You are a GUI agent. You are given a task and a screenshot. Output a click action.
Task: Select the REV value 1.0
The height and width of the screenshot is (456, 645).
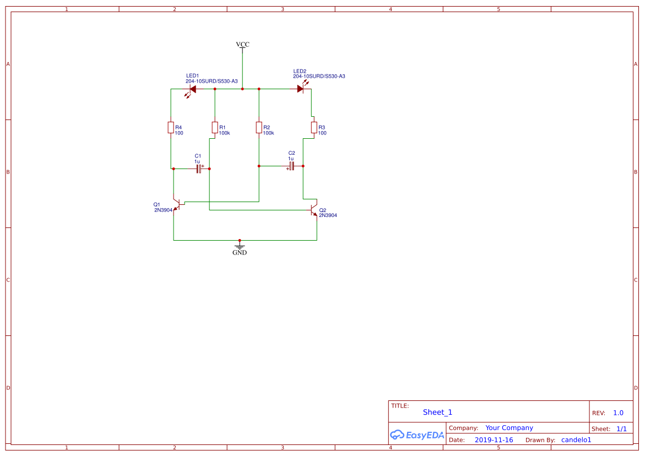[x=618, y=413]
